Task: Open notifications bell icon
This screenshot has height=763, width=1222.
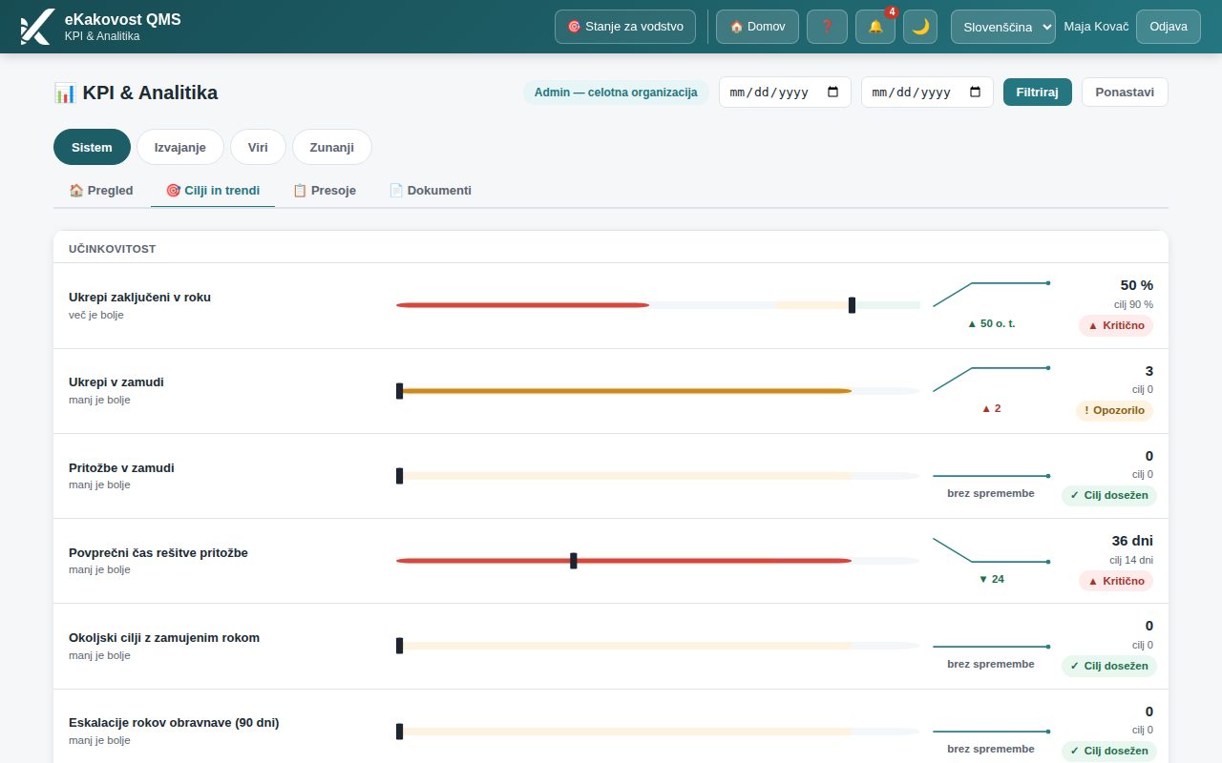Action: click(x=875, y=27)
